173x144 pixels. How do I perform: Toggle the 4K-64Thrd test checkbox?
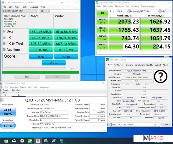[4, 43]
